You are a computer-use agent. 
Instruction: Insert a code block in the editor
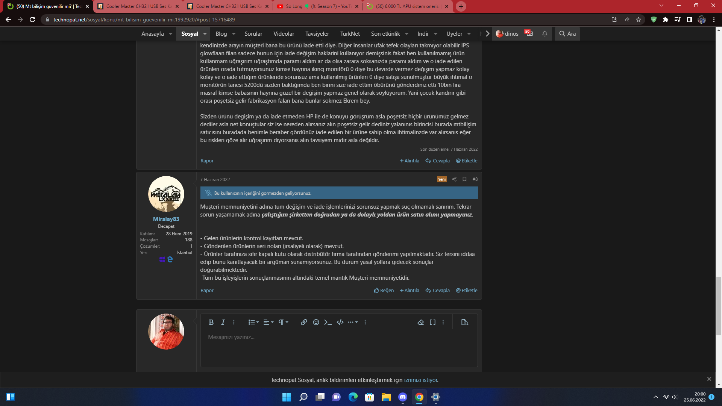pyautogui.click(x=340, y=322)
